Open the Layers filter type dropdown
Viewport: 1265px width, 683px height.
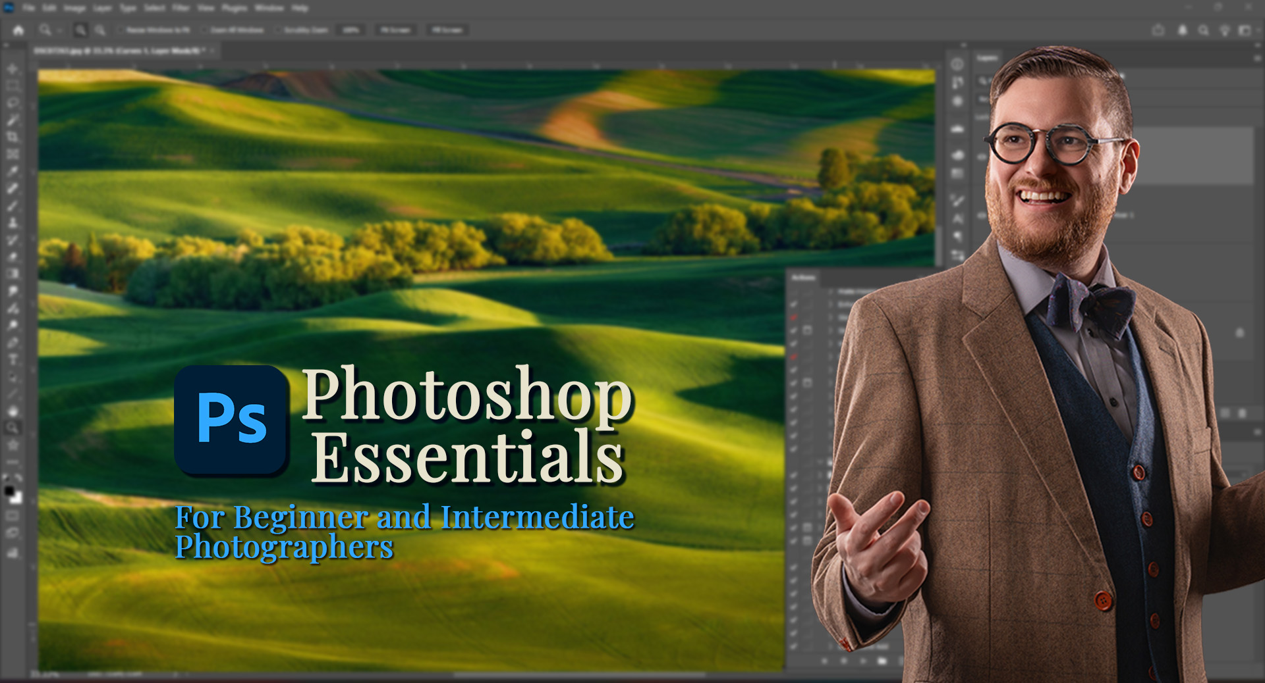pyautogui.click(x=983, y=80)
